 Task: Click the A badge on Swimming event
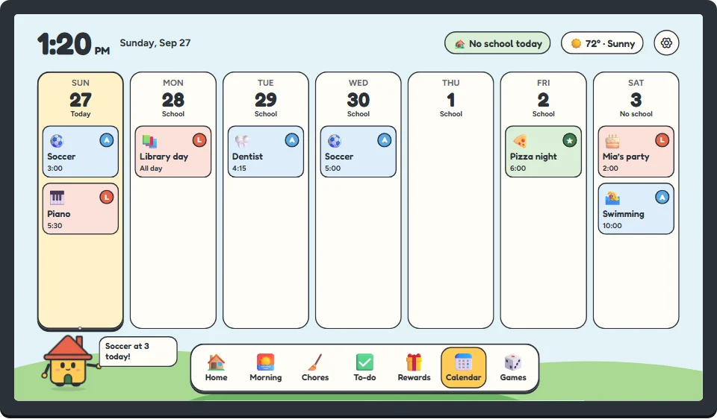click(x=662, y=197)
